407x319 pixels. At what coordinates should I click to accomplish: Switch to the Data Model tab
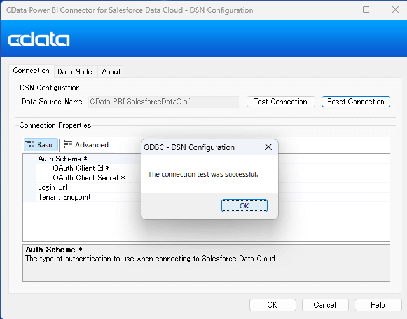click(x=76, y=72)
